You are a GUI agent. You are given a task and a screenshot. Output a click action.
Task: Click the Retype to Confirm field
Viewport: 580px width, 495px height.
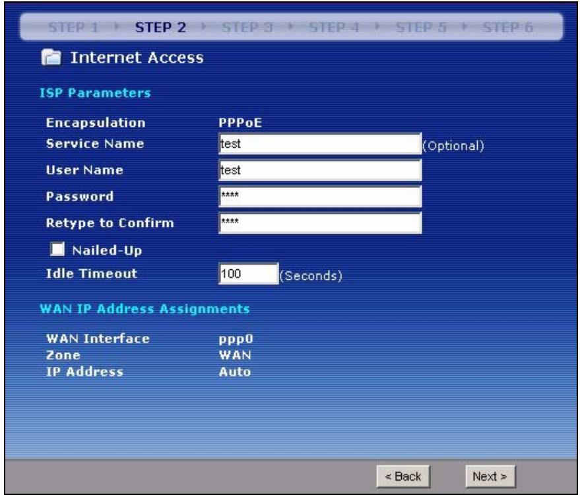pos(320,222)
